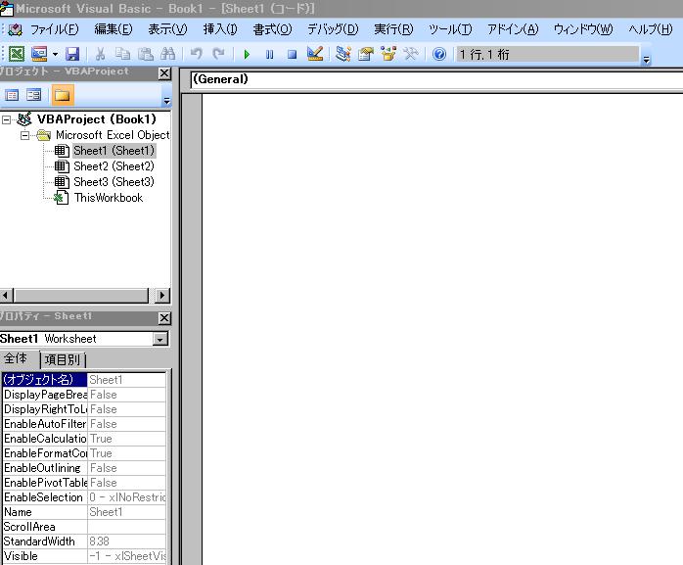Click View Object icon in project pane
This screenshot has width=683, height=565.
[34, 95]
